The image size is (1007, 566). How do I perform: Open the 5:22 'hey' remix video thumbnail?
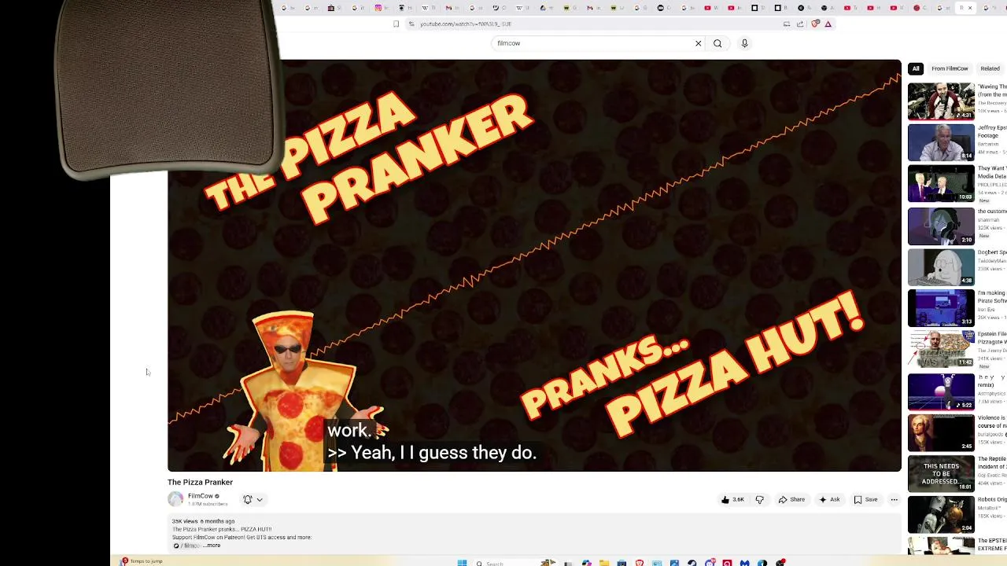click(941, 391)
